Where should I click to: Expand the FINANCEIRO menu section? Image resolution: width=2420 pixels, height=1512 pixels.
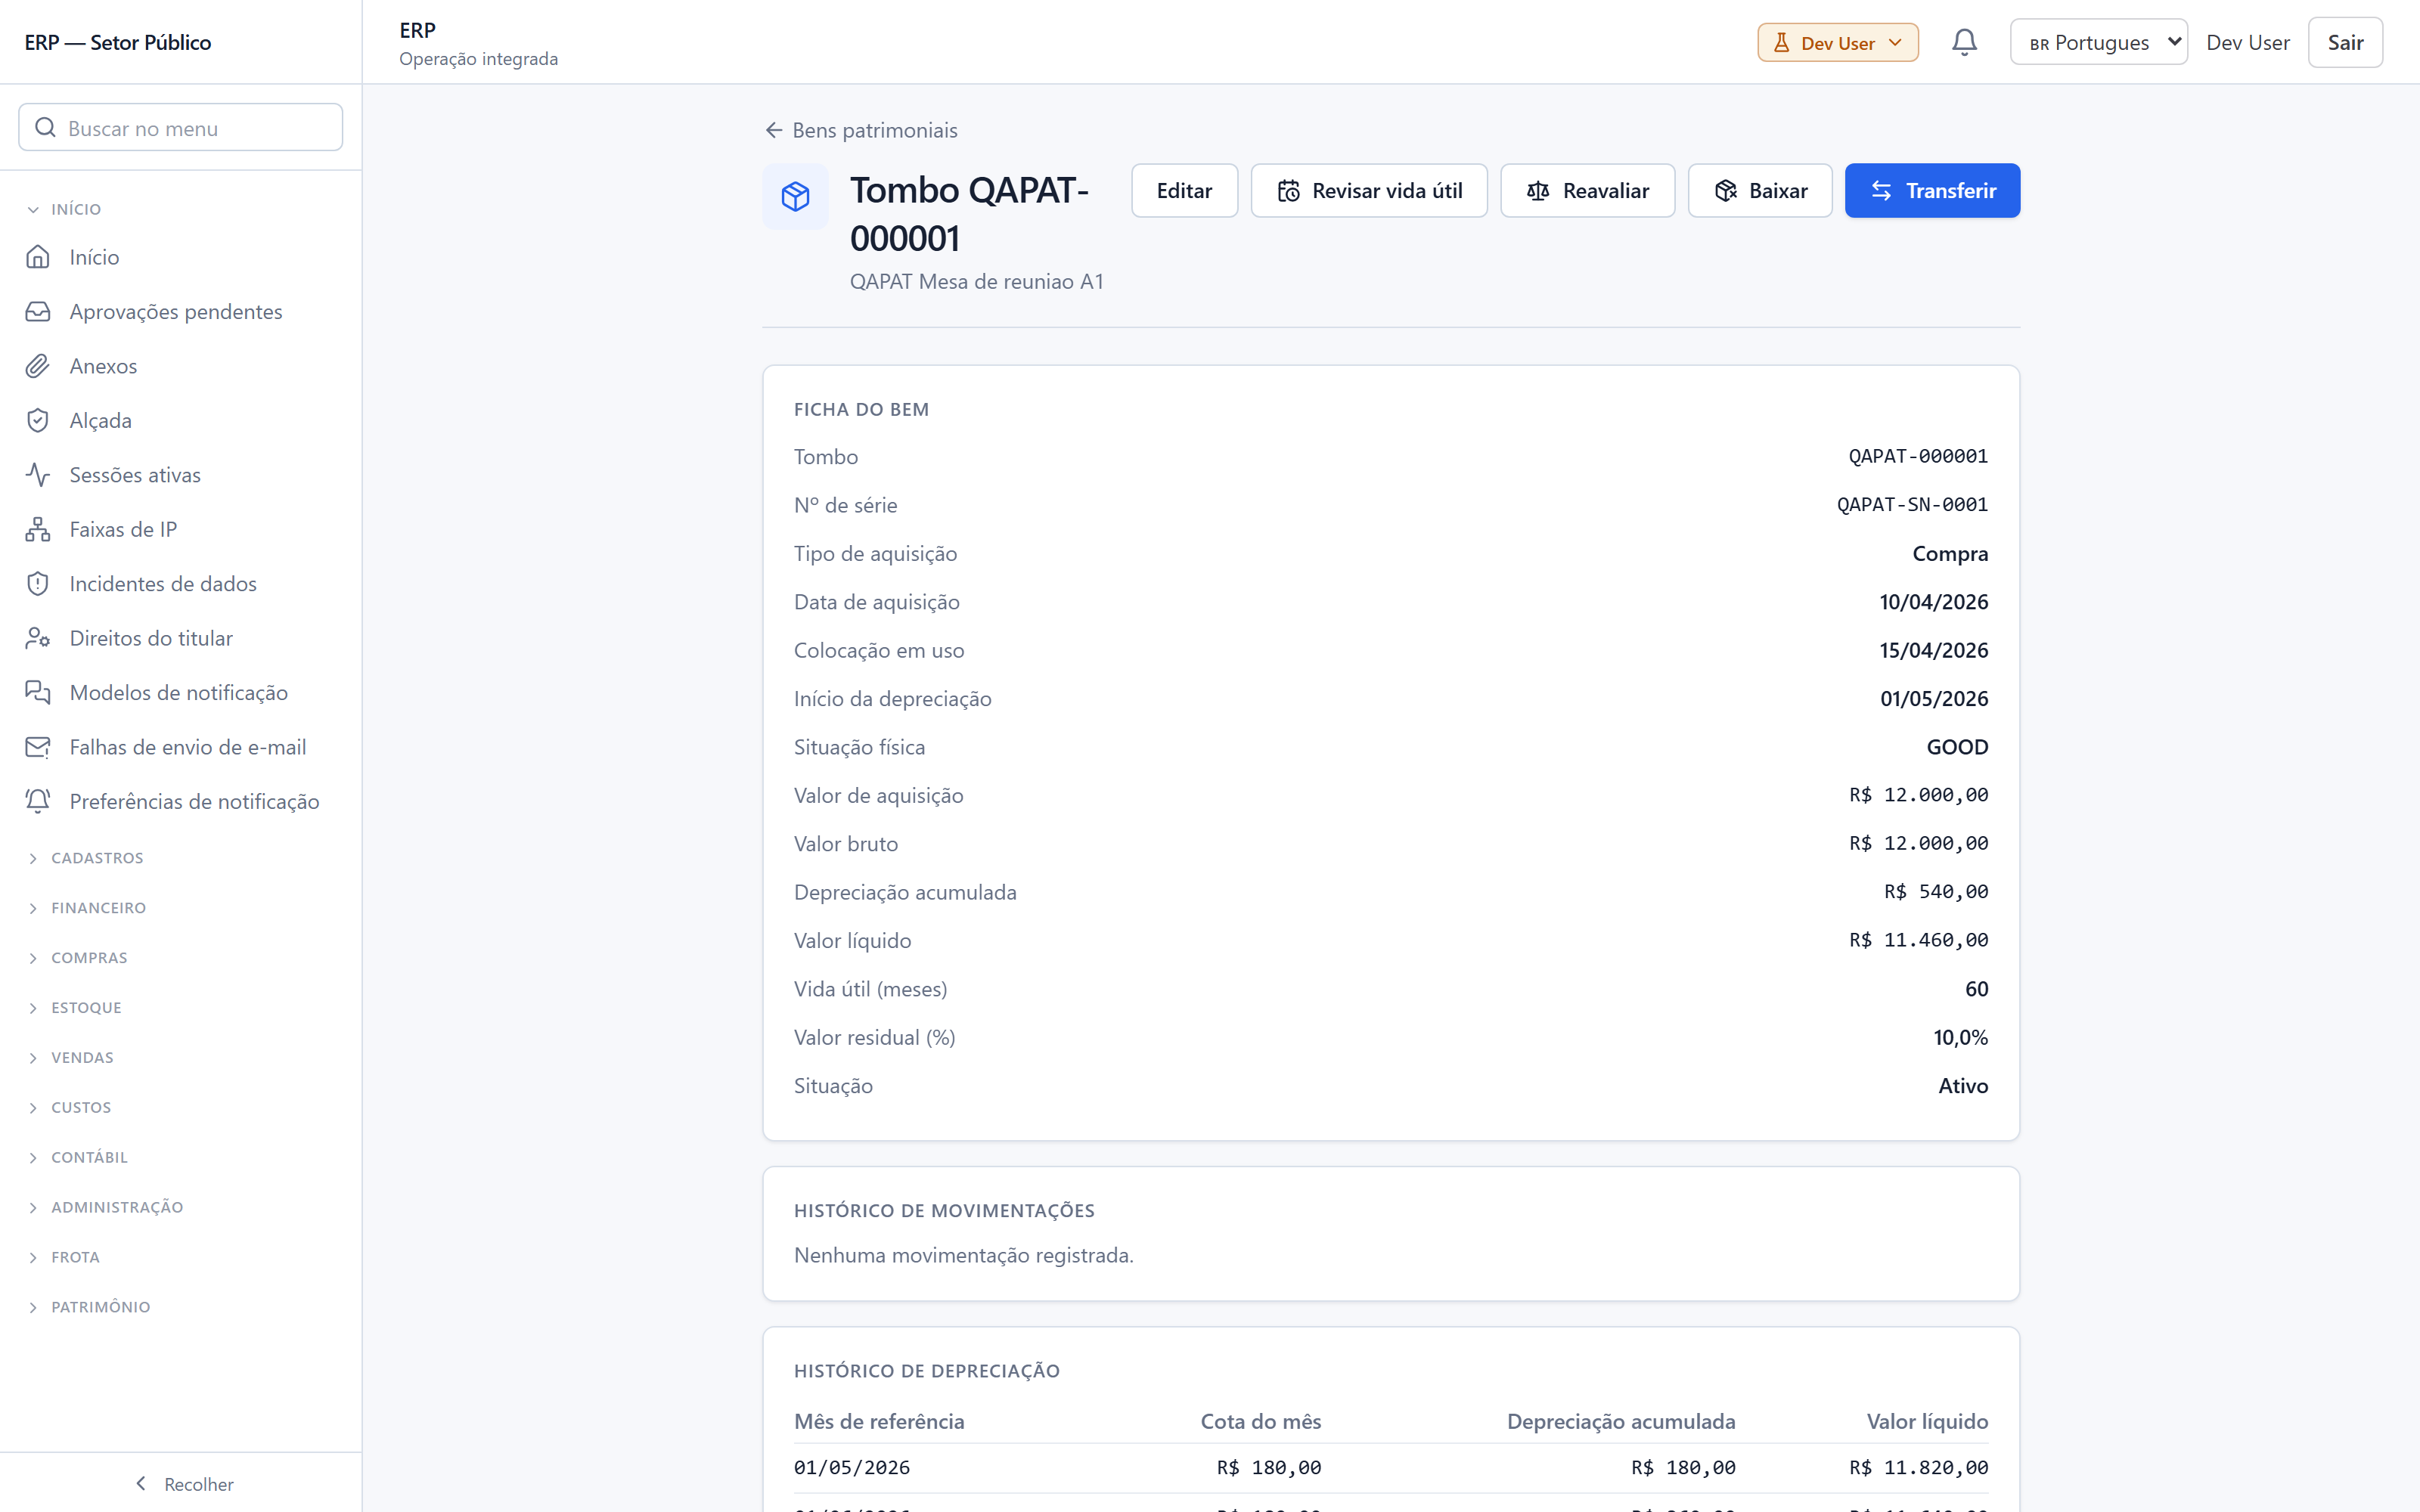pos(87,908)
